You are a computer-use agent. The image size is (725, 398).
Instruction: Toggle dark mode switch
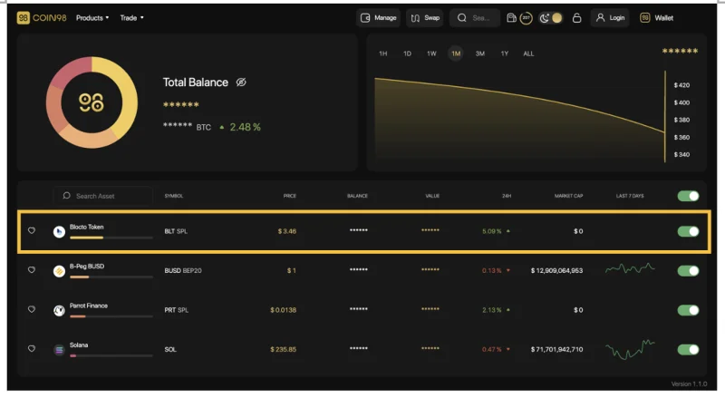[x=551, y=17]
